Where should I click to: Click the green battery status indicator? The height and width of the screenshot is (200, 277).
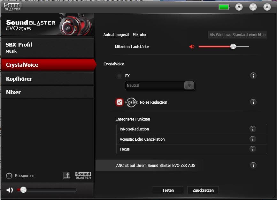pyautogui.click(x=224, y=7)
